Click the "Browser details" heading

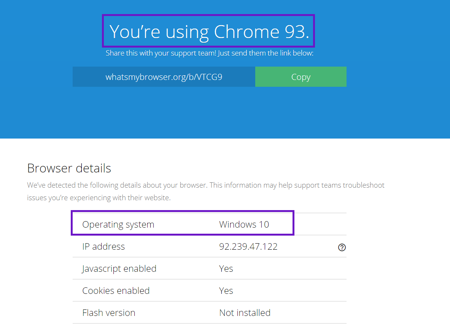pyautogui.click(x=69, y=168)
